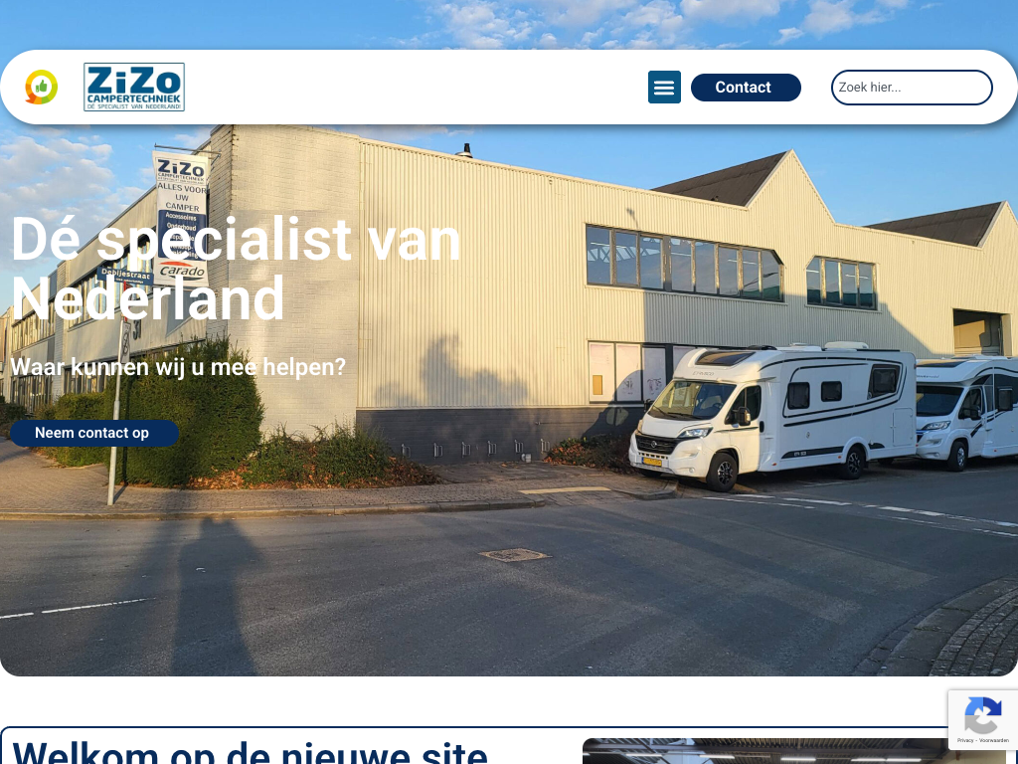Click the second camper at the photo edge

pos(966,413)
